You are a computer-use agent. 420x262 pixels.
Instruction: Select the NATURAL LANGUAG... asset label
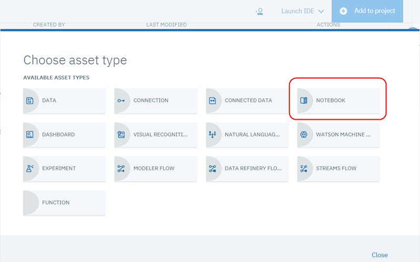pos(252,134)
